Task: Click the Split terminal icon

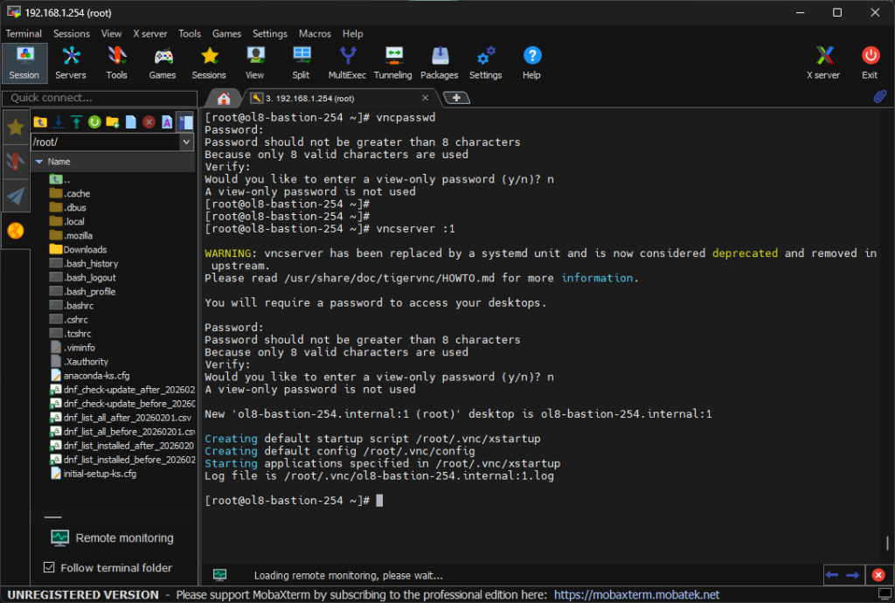Action: tap(301, 63)
